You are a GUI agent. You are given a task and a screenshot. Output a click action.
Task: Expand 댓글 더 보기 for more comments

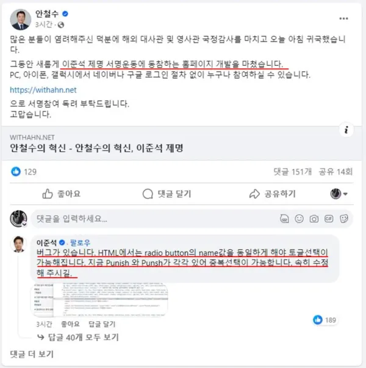click(32, 354)
